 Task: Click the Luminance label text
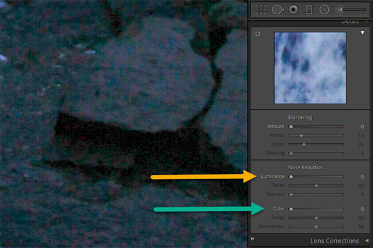[272, 177]
